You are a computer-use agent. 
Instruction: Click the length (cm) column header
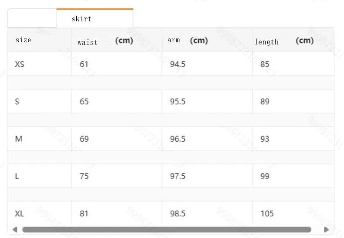[284, 41]
